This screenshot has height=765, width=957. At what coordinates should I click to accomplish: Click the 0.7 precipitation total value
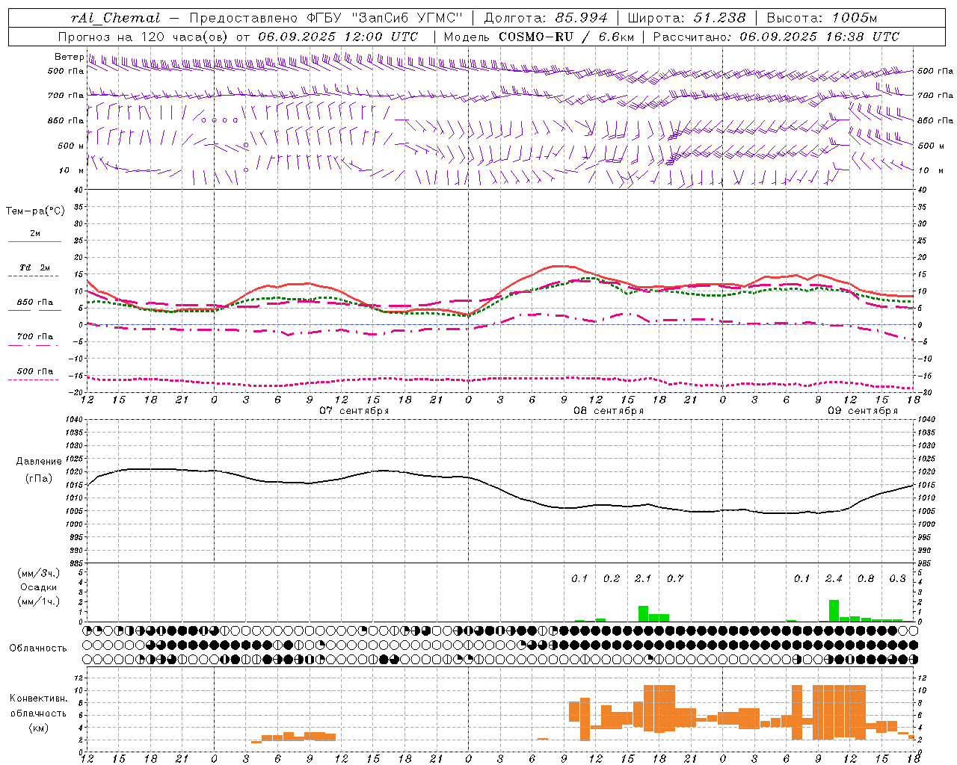[674, 578]
